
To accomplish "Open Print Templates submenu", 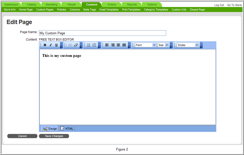I will tap(131, 10).
